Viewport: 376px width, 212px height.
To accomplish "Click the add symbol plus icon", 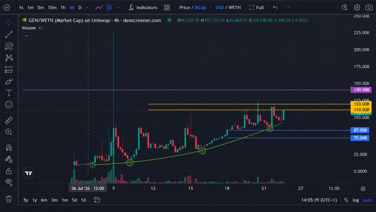I will 7,8.
